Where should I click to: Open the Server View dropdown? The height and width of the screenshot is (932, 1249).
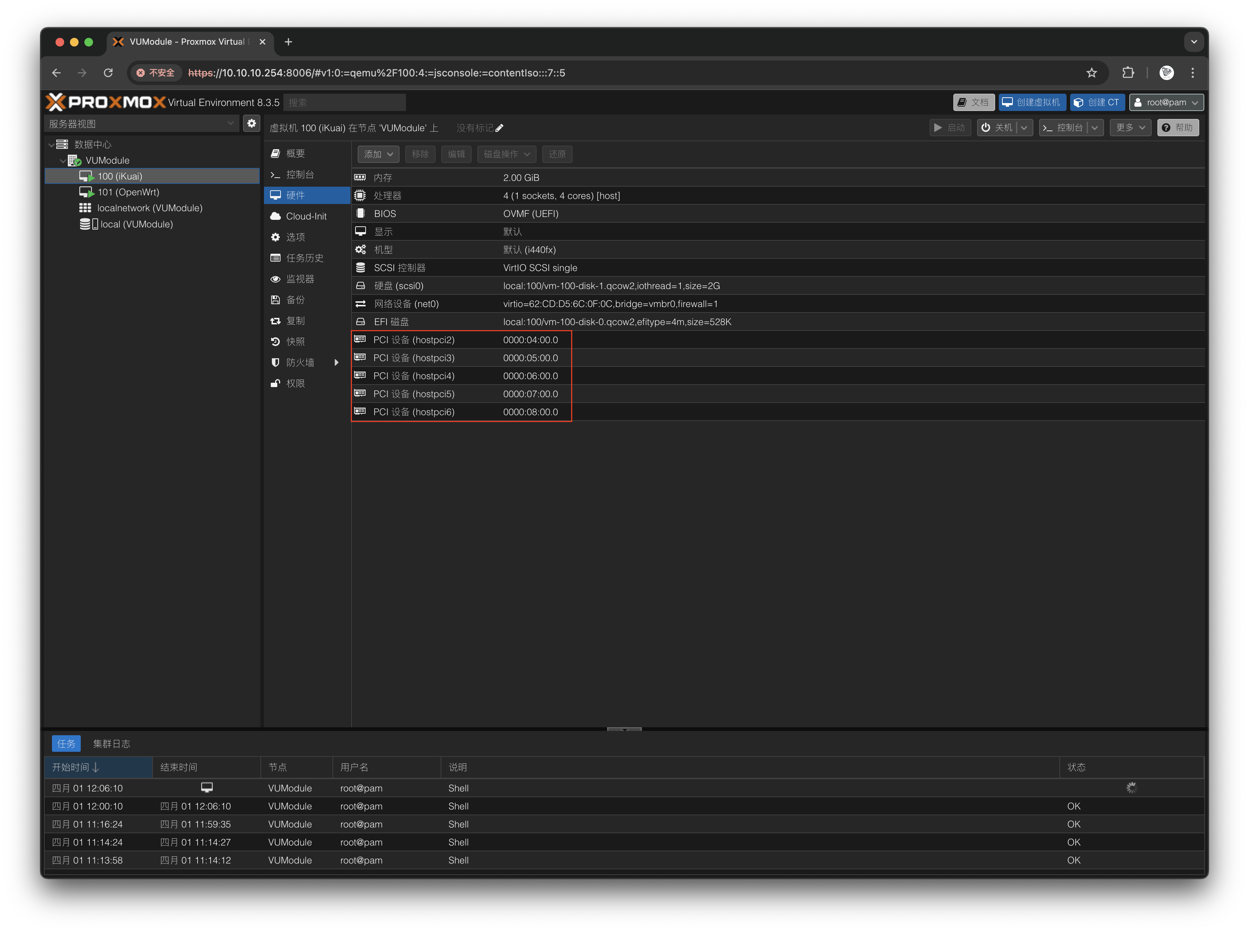click(141, 124)
